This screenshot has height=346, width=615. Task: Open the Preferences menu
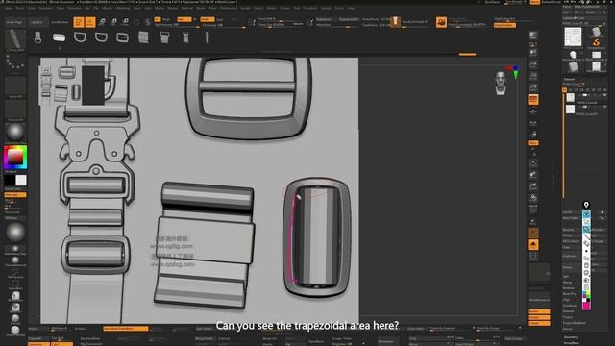coord(229,8)
